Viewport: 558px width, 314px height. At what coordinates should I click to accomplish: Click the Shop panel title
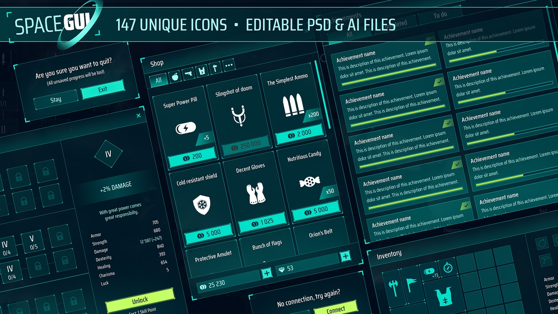[x=157, y=63]
